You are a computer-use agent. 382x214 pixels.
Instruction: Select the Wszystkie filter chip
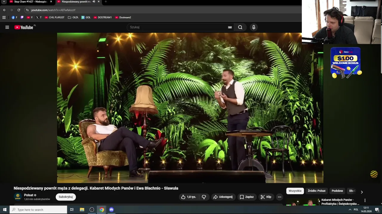[295, 191]
